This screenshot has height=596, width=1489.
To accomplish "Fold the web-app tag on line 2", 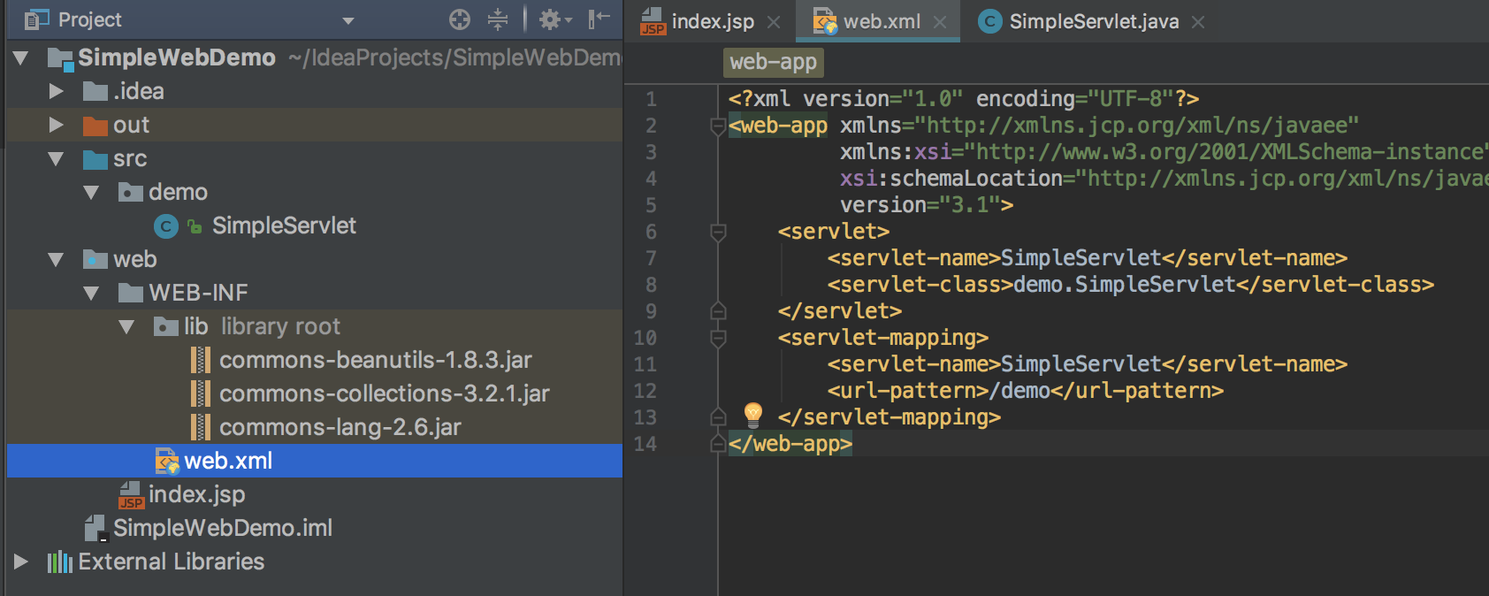I will (x=719, y=126).
